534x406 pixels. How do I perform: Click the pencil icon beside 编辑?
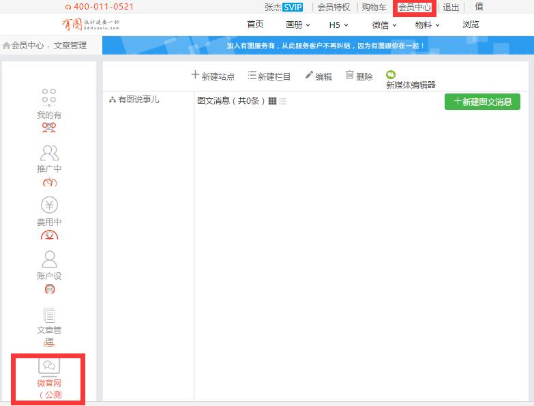[x=309, y=75]
